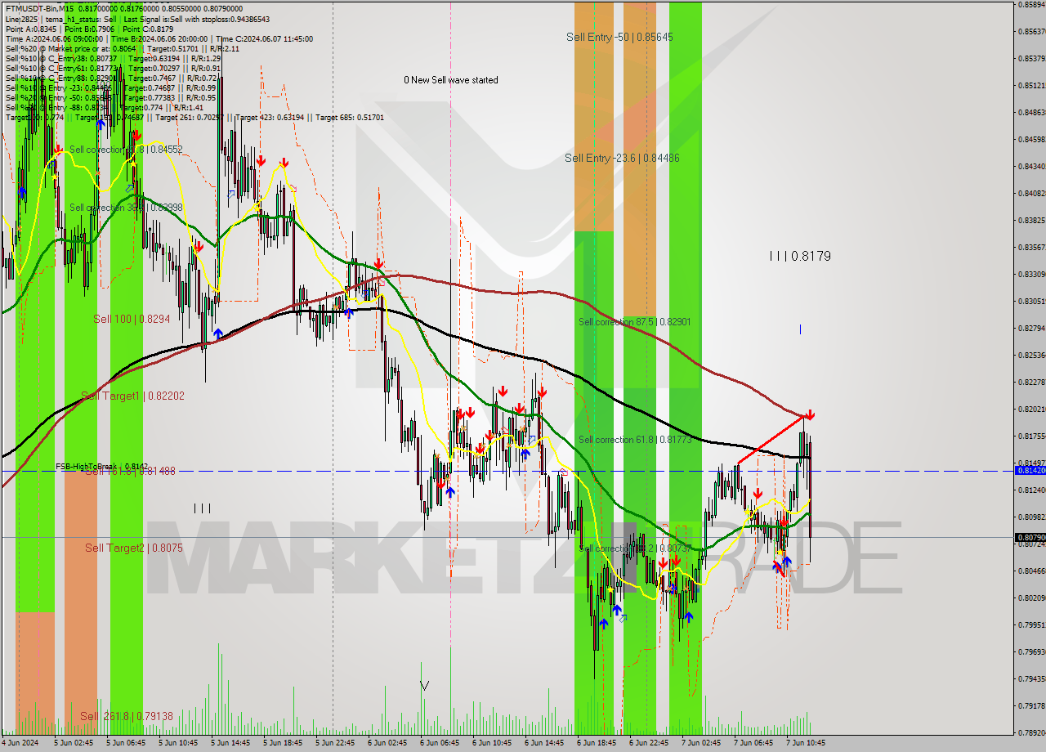Select the 'Sell Target1 | 0.82202' label
1046x752 pixels.
tap(132, 396)
